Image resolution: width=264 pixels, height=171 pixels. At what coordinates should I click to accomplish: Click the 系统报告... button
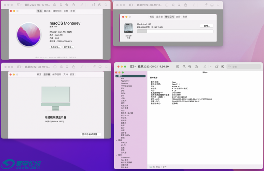click(x=55, y=47)
